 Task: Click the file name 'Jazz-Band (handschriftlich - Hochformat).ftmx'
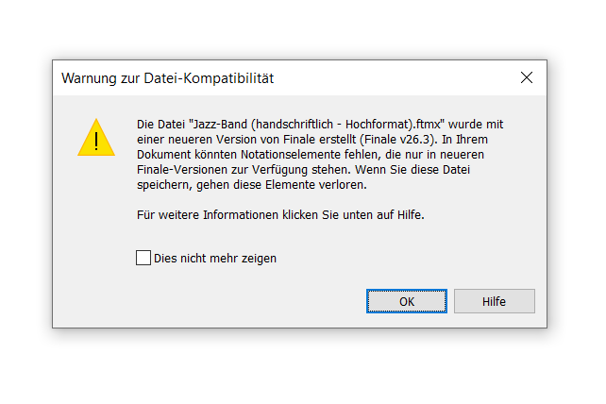[x=316, y=125]
